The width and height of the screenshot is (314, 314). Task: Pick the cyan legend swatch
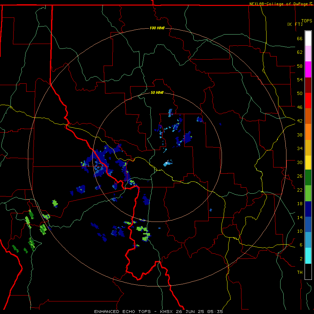click(308, 256)
